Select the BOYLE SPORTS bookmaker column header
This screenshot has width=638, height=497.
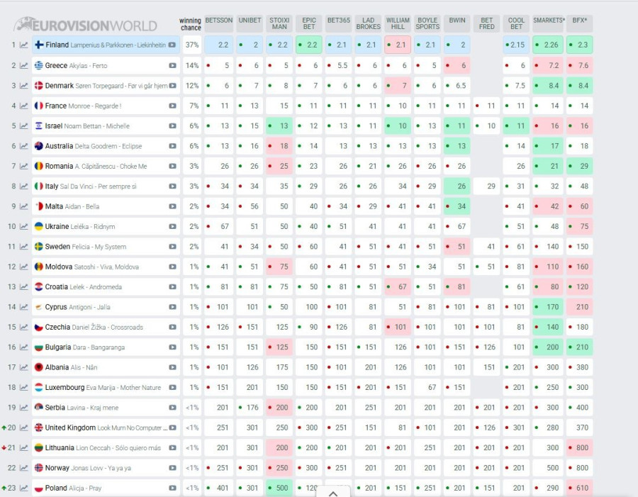click(427, 23)
